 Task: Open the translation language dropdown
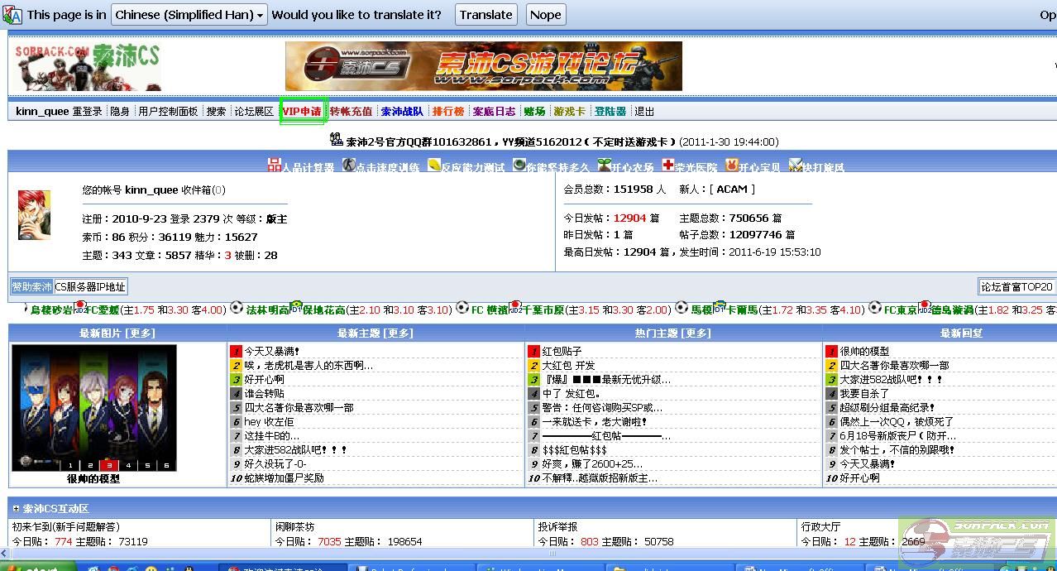(x=189, y=15)
